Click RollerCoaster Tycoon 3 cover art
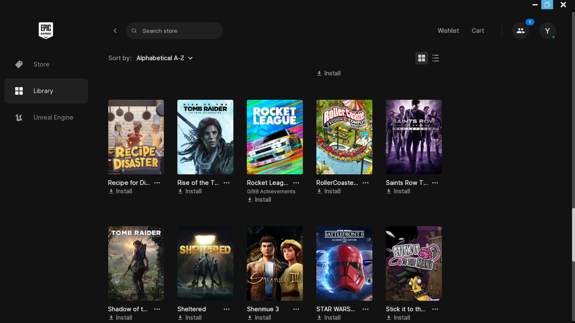Screen dimensions: 575x323 [345, 137]
